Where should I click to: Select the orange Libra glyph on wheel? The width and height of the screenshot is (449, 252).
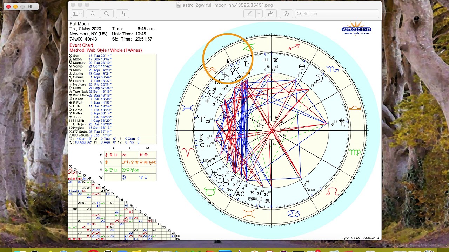click(x=355, y=108)
